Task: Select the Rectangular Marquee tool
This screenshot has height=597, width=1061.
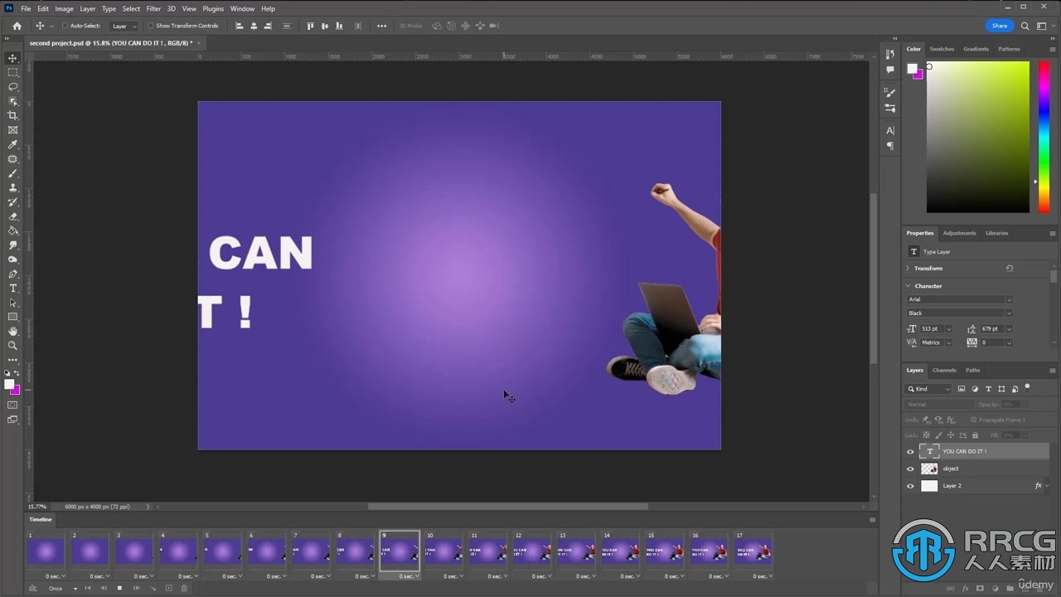Action: point(12,73)
